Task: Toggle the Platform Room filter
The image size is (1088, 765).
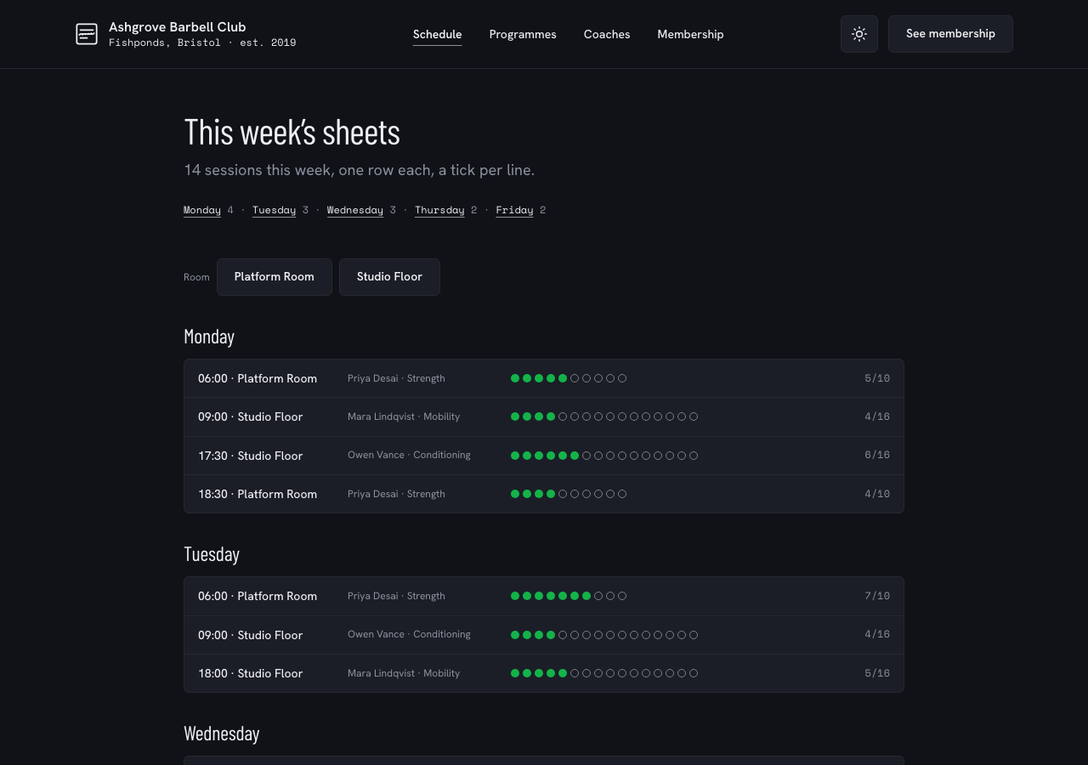Action: pos(275,277)
